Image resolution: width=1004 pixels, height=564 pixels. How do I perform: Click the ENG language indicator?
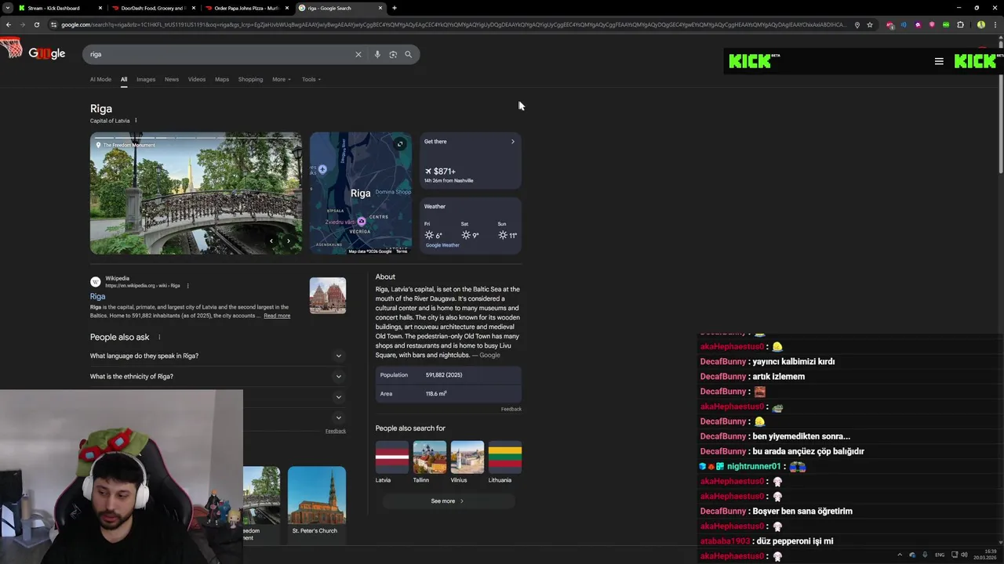940,555
